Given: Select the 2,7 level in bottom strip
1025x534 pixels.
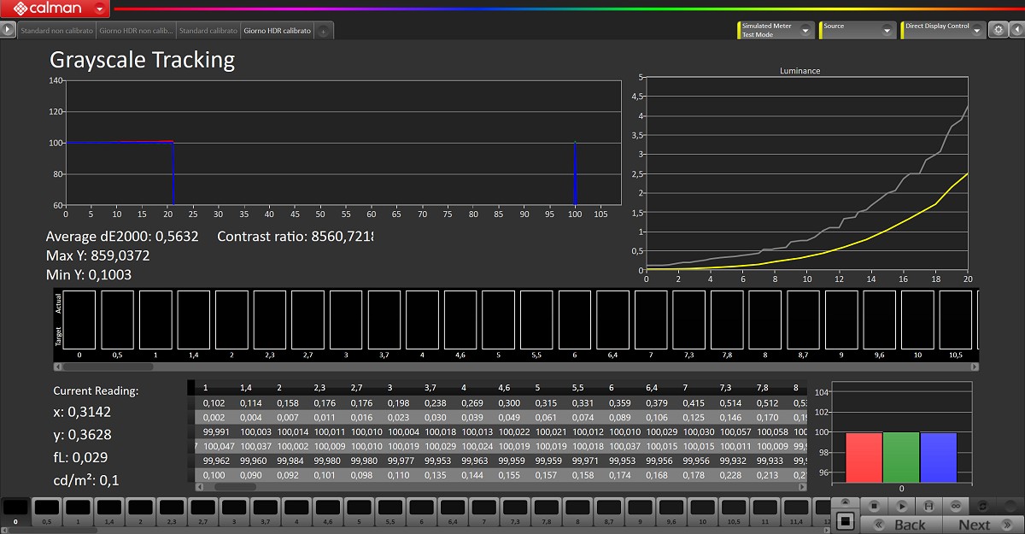Looking at the screenshot, I should click(x=203, y=512).
